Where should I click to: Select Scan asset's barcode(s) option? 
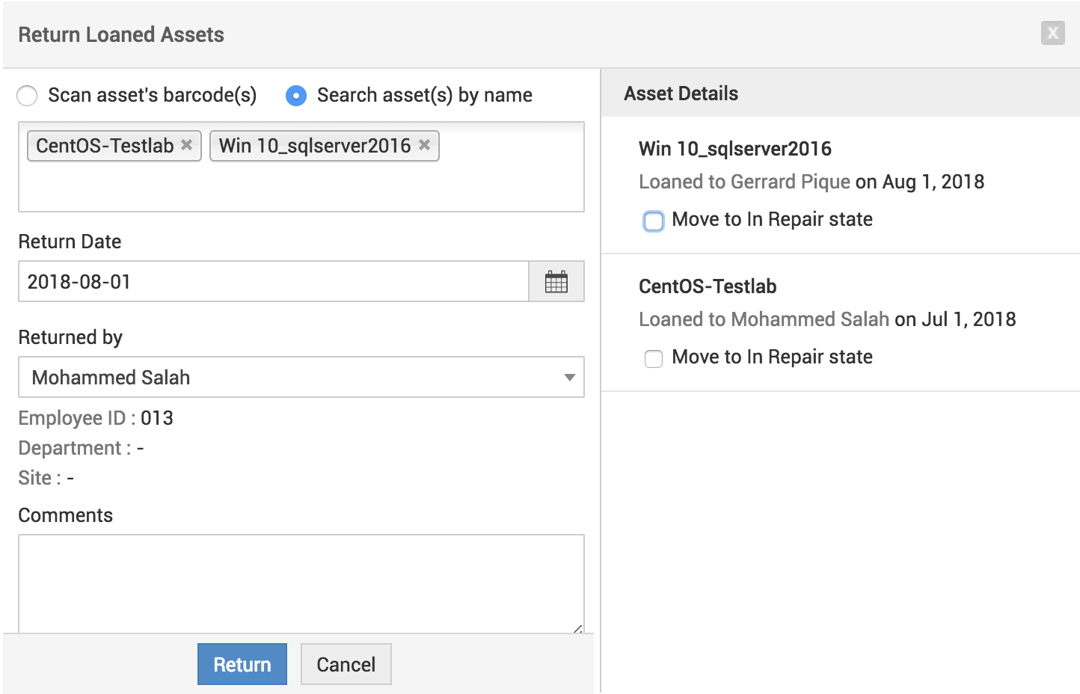[x=28, y=96]
